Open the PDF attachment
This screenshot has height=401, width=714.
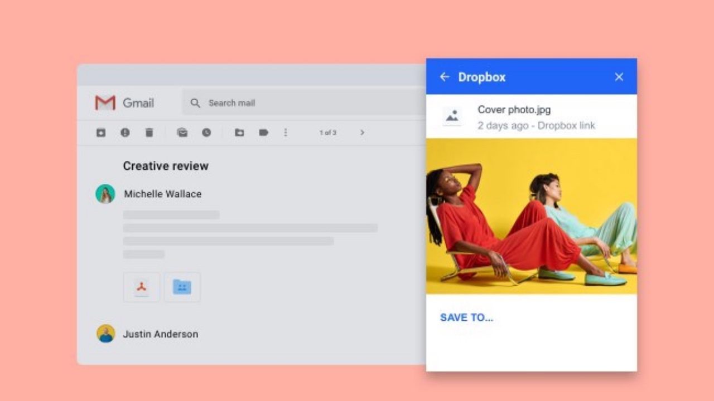click(x=141, y=287)
